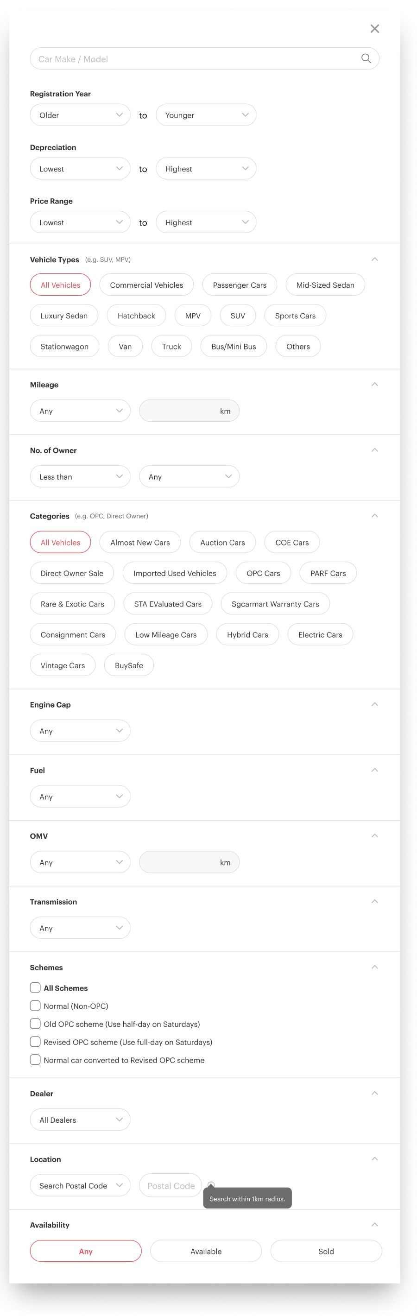Select Almost New Cars category
This screenshot has height=1316, width=417.
[140, 542]
